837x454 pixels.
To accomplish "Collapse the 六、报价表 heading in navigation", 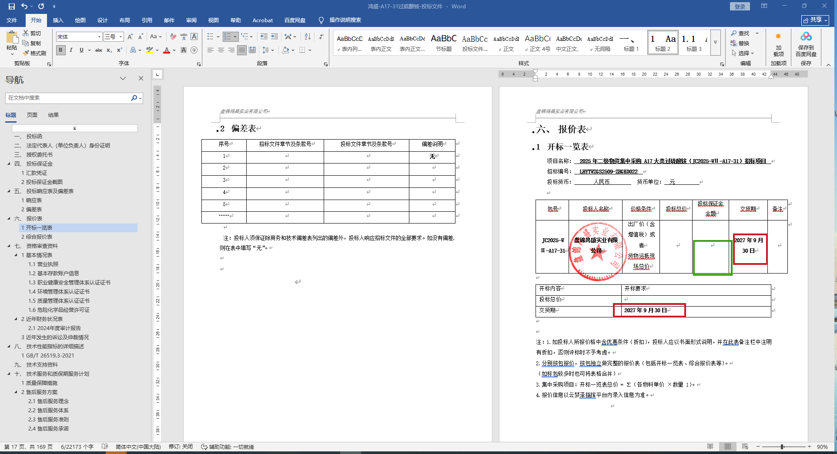I will click(9, 219).
